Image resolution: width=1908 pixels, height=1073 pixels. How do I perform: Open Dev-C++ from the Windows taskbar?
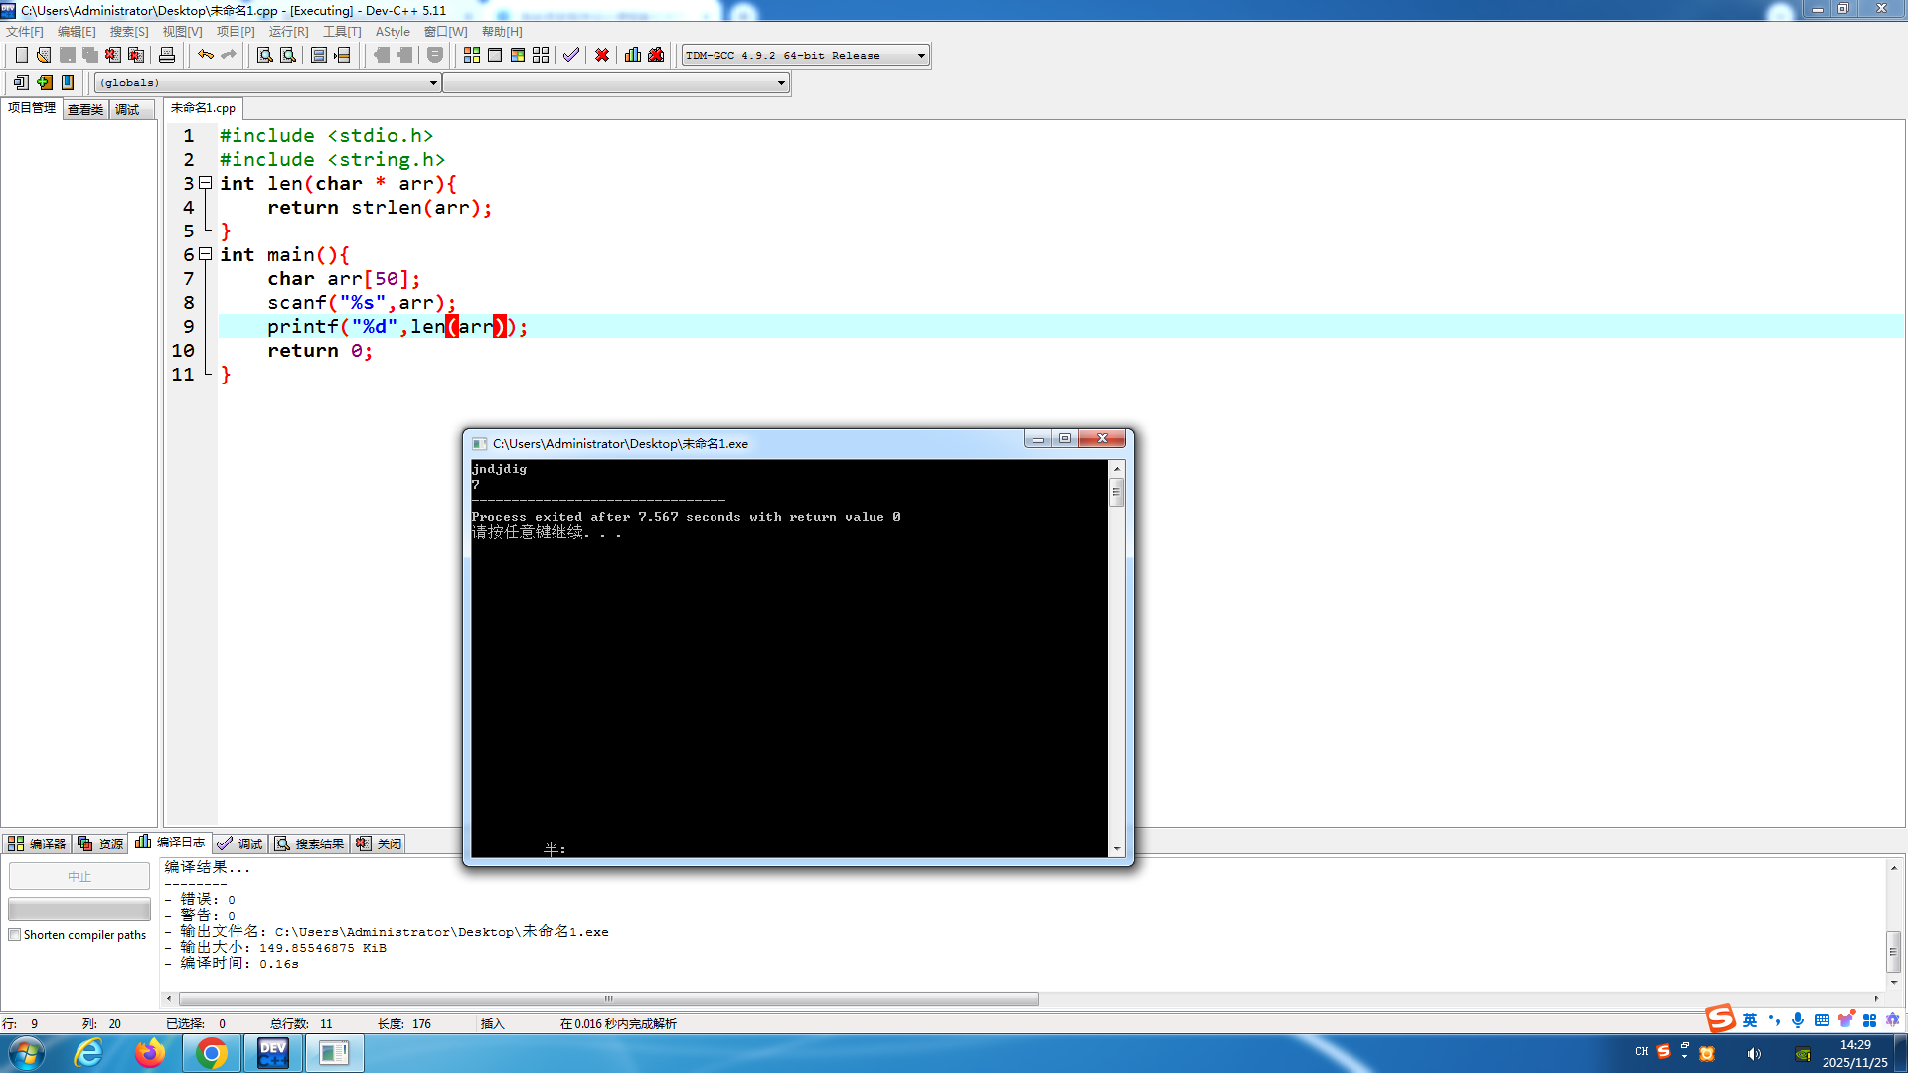tap(272, 1053)
